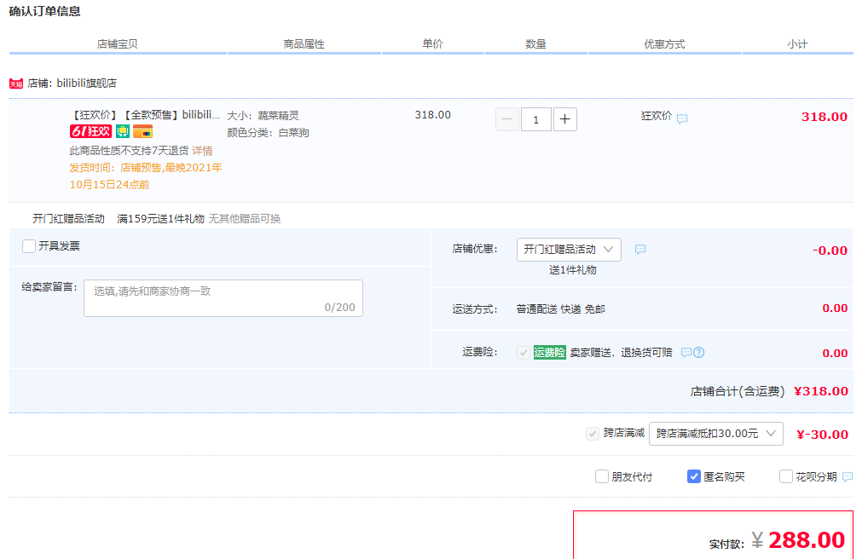Click the 满159元送1件礼物 promotion text

click(x=160, y=219)
